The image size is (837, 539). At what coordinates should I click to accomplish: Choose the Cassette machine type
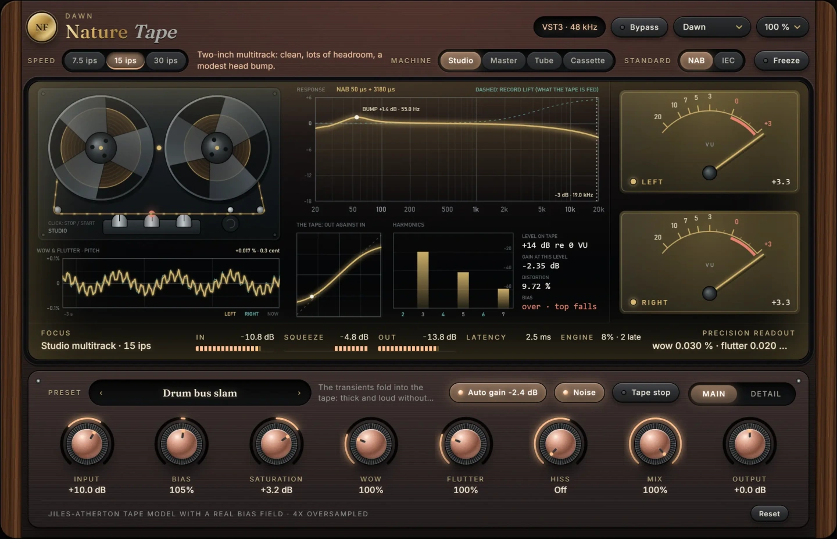[588, 60]
